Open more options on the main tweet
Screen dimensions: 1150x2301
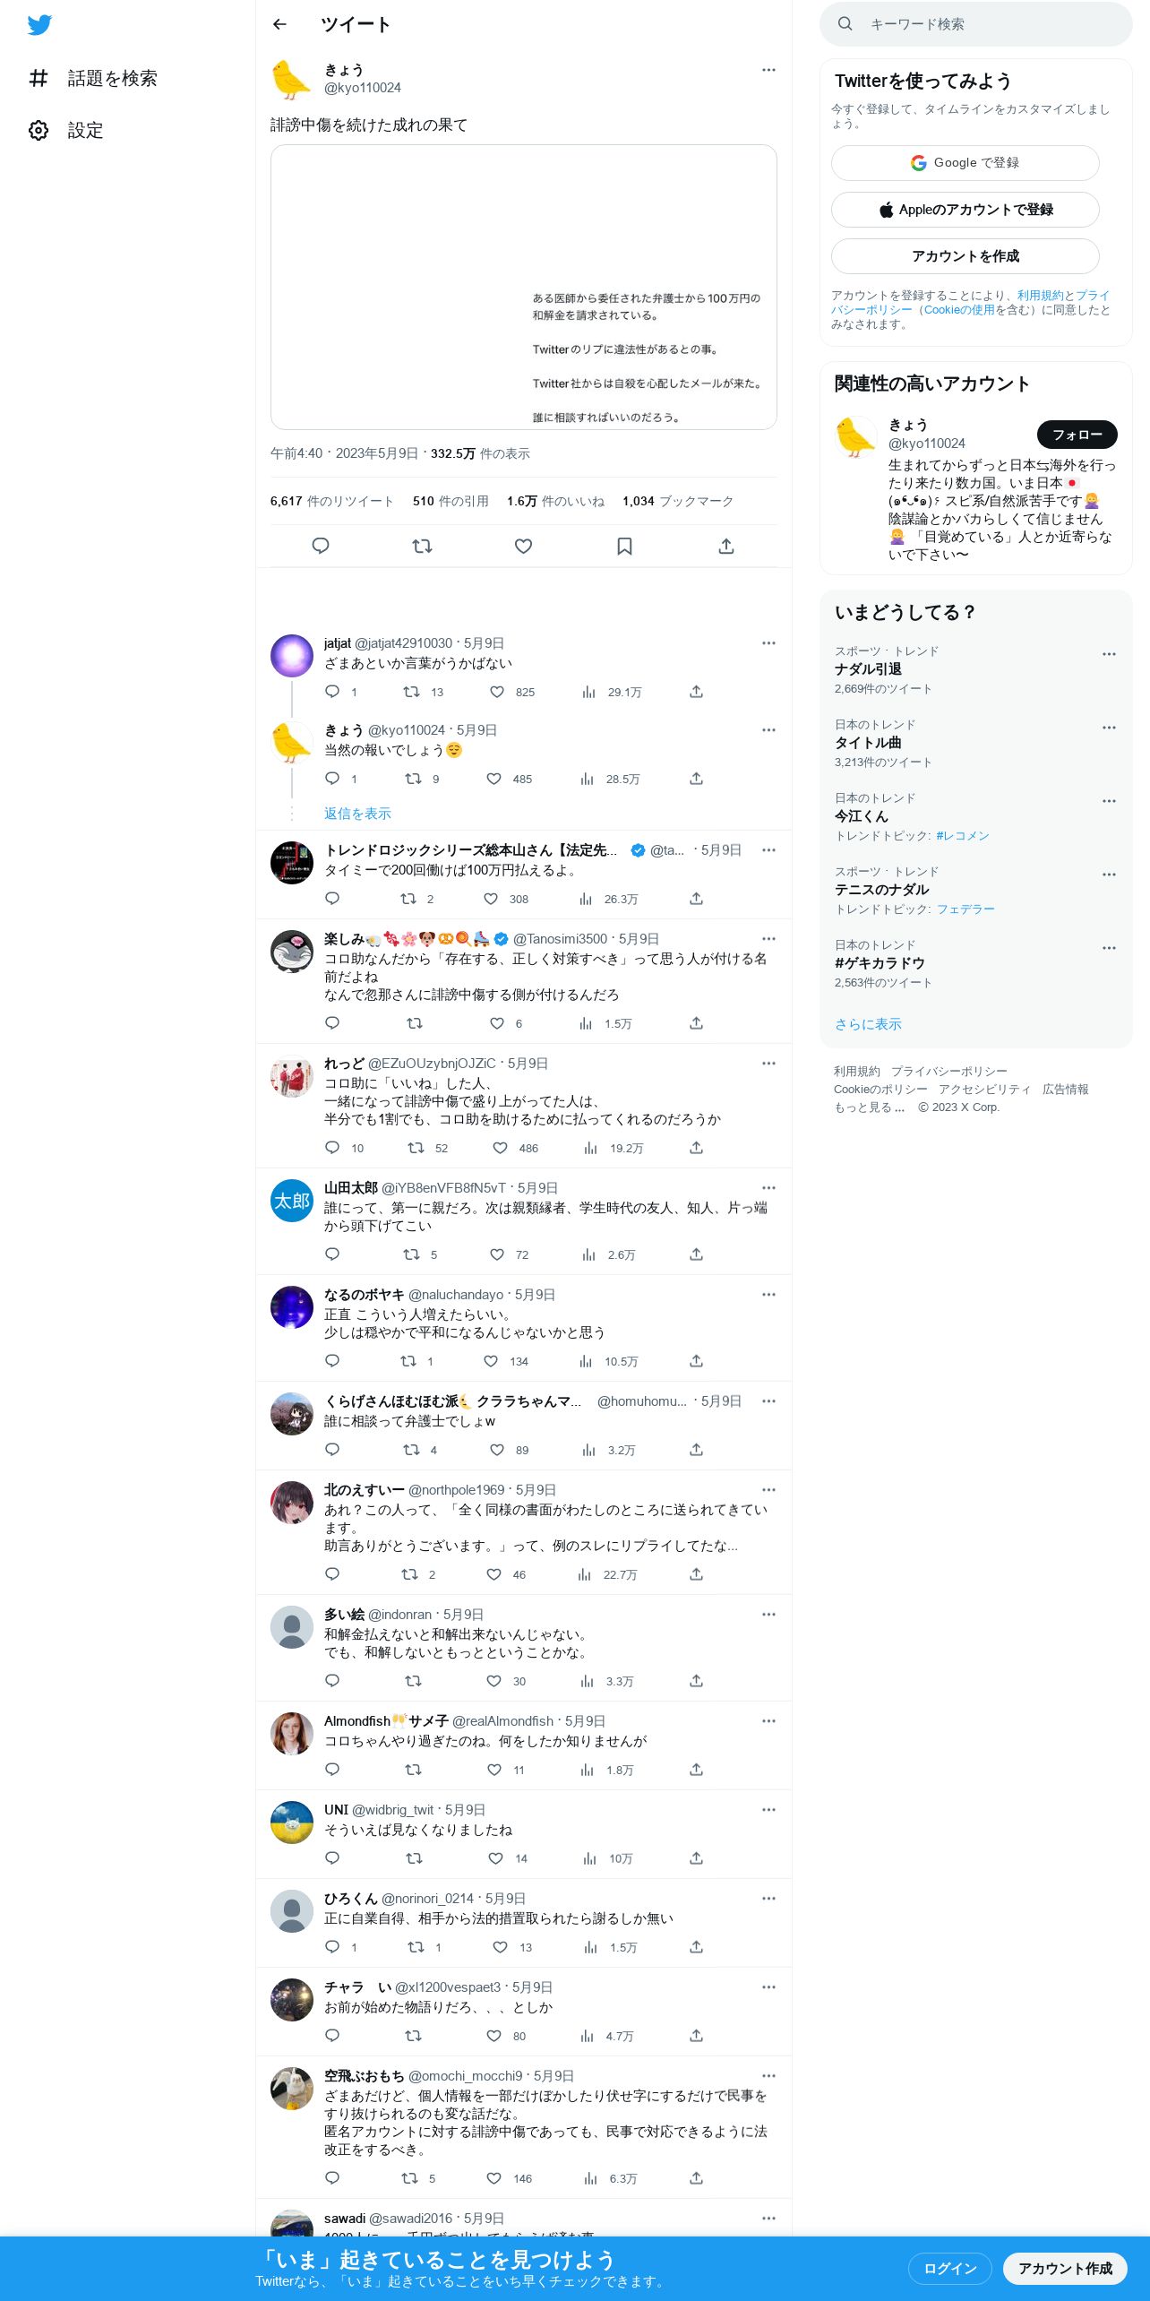[x=768, y=70]
